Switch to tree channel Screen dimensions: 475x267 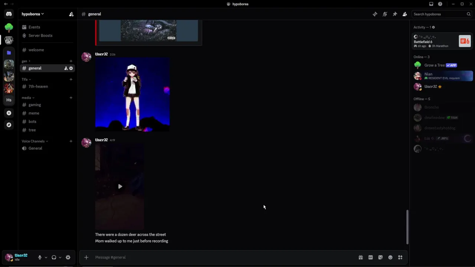(47, 130)
